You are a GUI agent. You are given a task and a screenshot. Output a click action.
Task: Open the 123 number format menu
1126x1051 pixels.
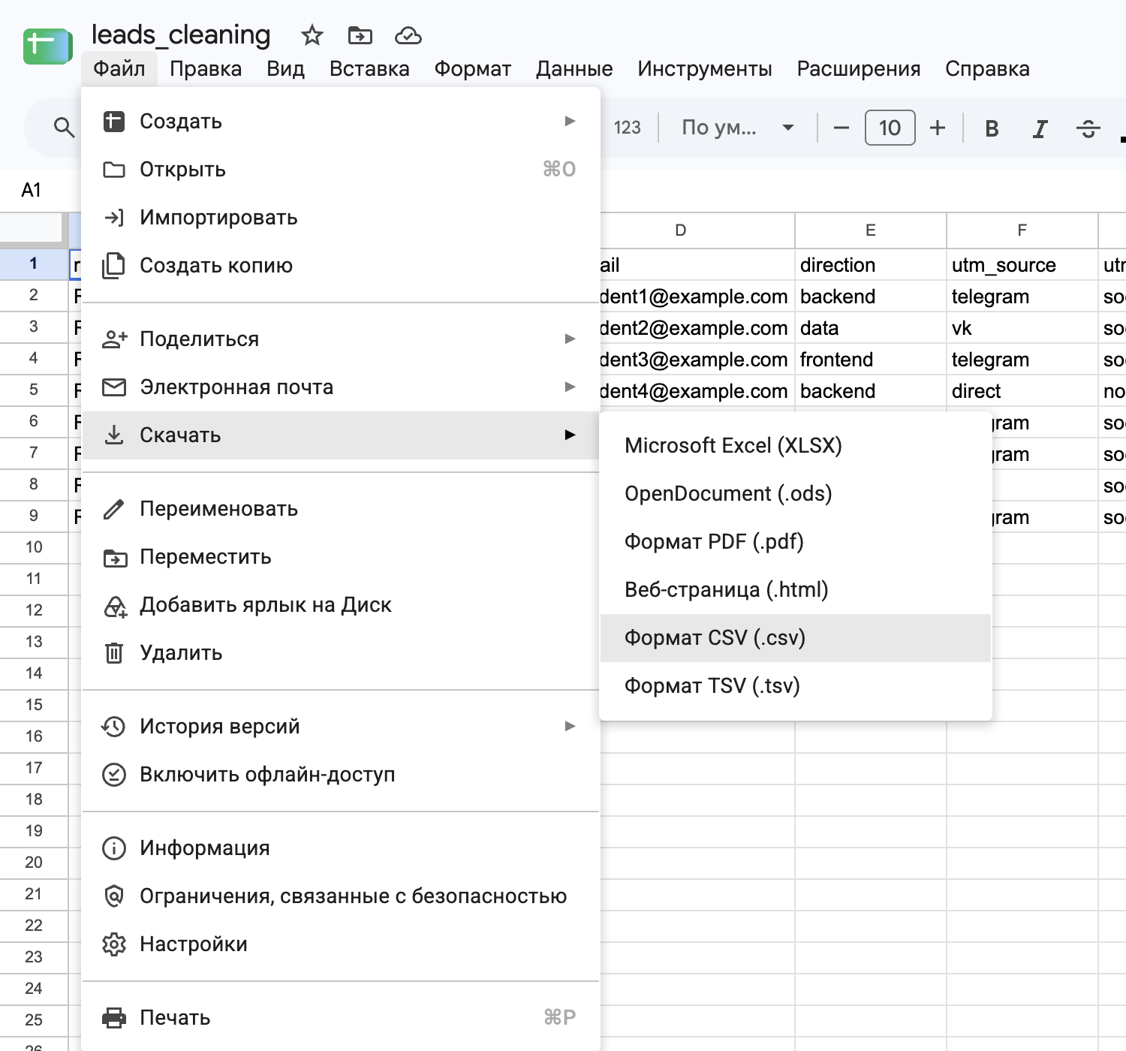628,128
